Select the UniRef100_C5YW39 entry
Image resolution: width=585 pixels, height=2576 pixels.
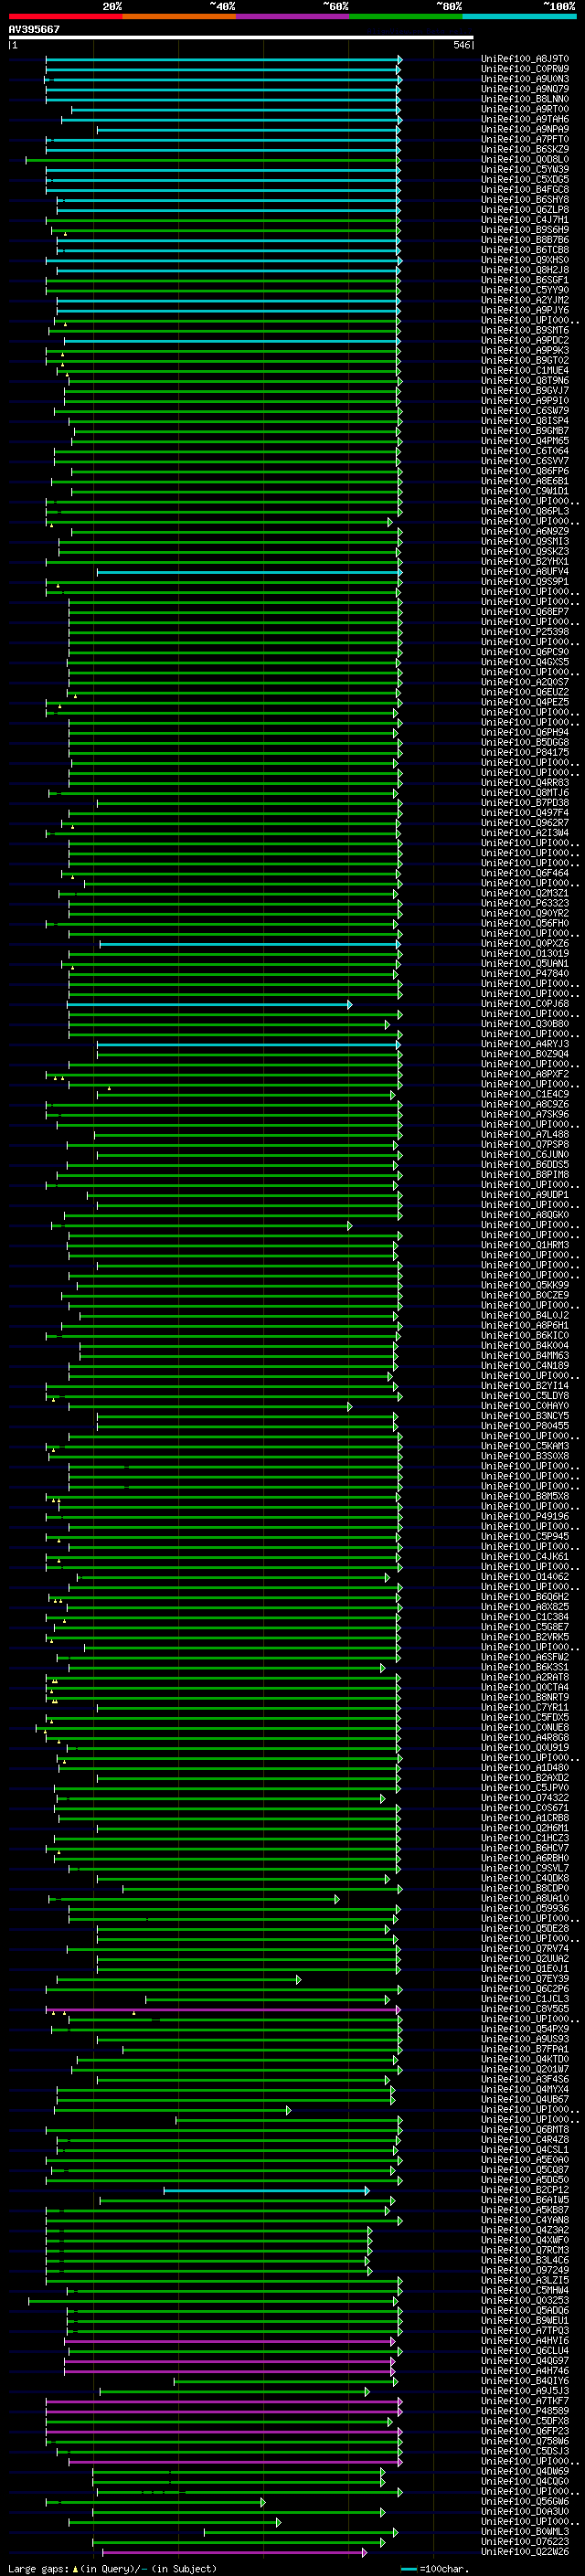[525, 169]
